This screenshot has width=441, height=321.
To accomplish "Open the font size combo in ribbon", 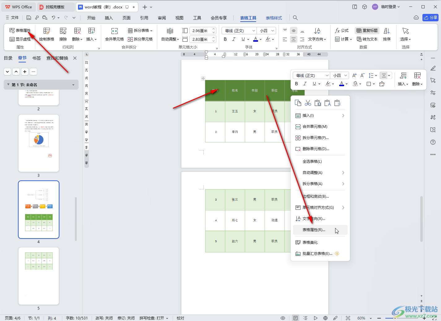I will tap(267, 31).
